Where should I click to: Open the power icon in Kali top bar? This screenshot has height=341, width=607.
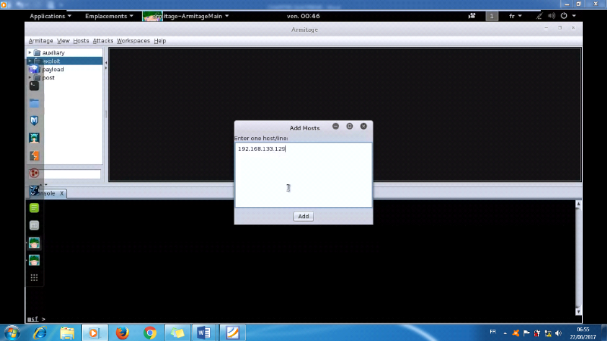click(x=564, y=16)
